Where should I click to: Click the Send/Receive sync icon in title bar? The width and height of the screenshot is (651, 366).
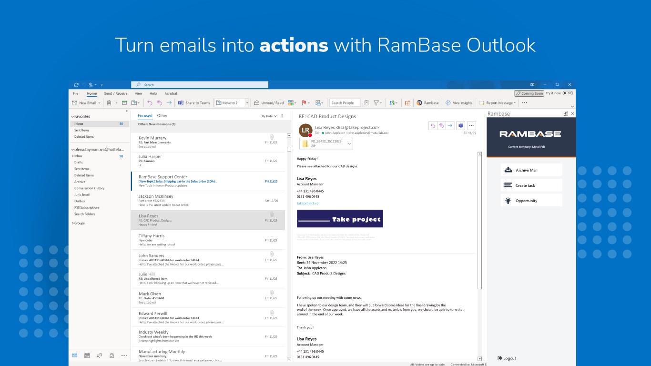coord(76,84)
